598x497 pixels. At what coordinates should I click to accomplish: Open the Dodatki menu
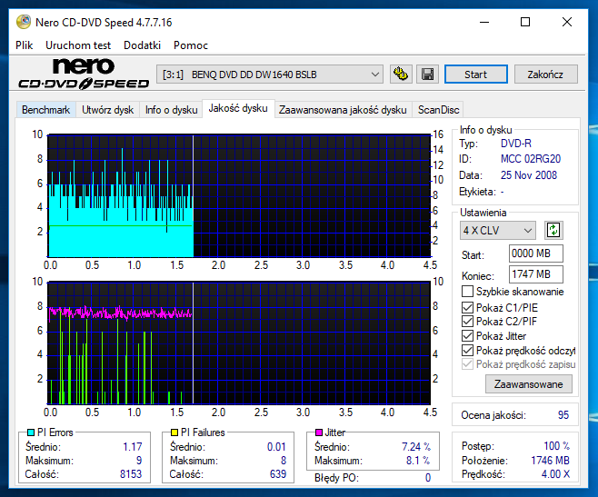coord(143,45)
